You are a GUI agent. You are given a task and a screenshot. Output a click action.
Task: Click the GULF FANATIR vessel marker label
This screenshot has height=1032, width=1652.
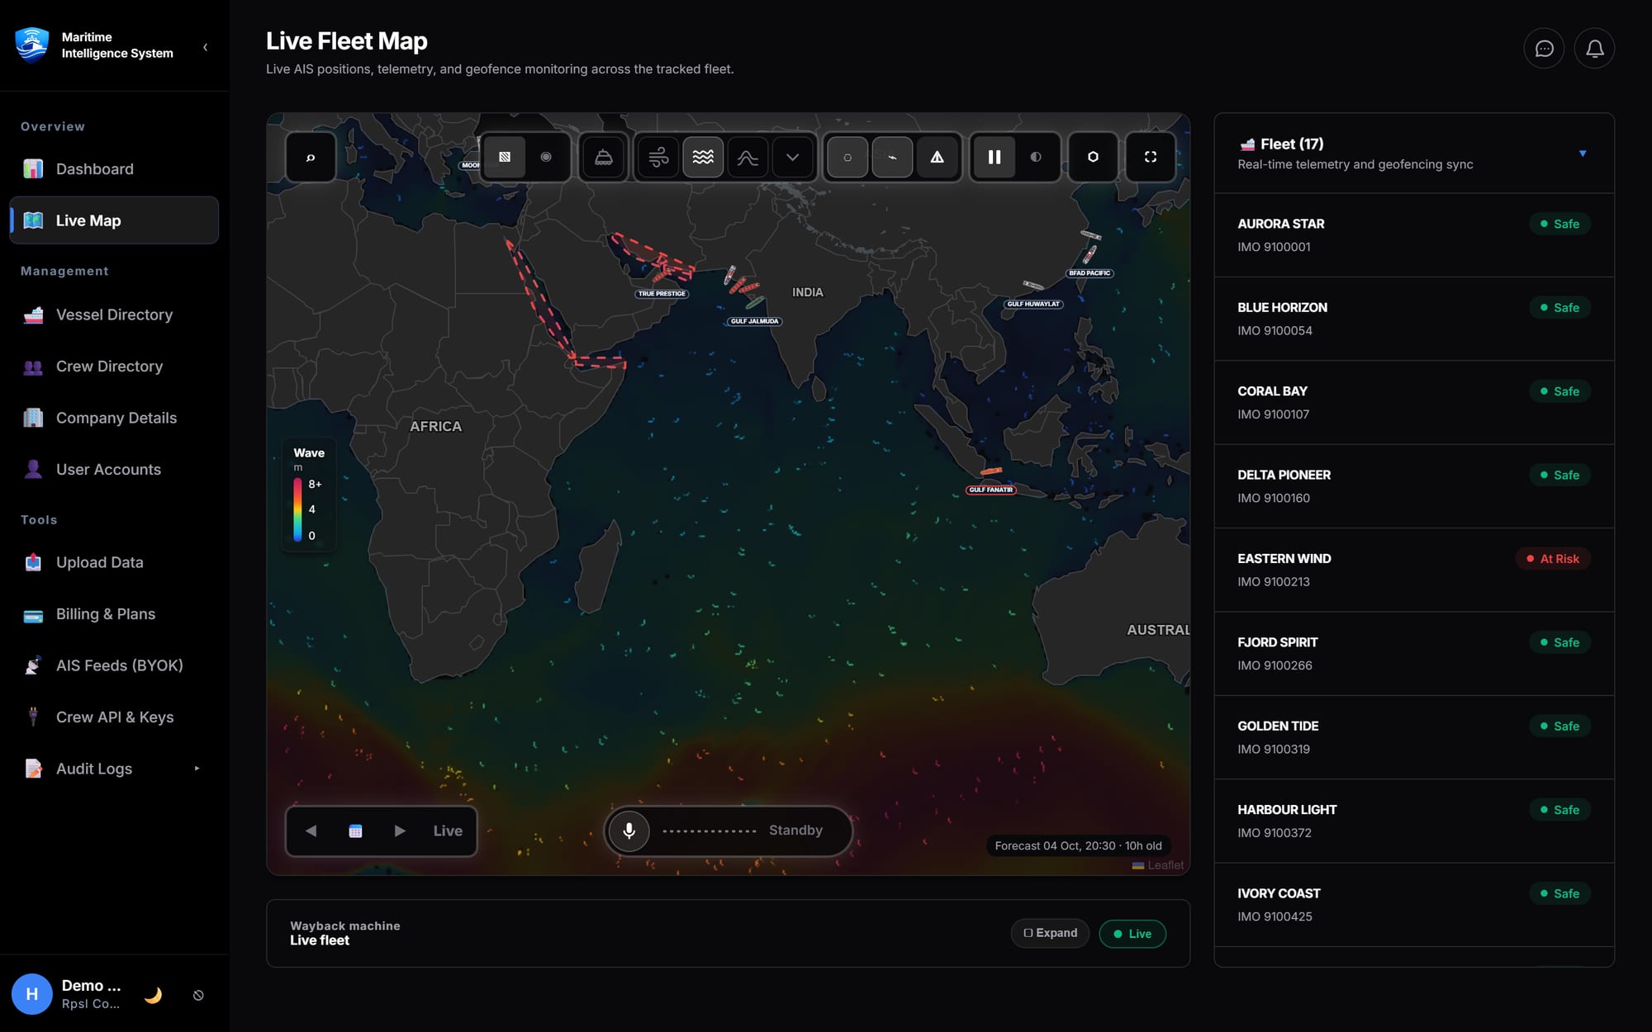point(990,490)
